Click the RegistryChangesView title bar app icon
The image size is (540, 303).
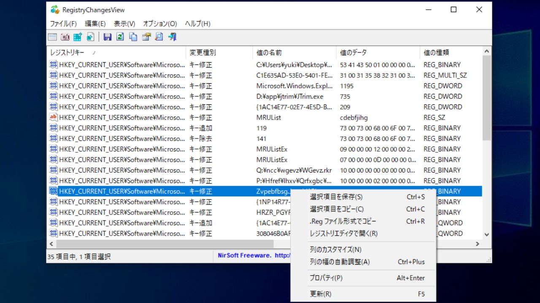pyautogui.click(x=55, y=10)
